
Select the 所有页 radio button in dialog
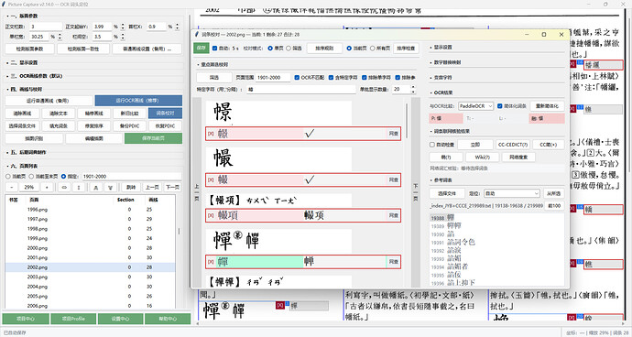373,48
